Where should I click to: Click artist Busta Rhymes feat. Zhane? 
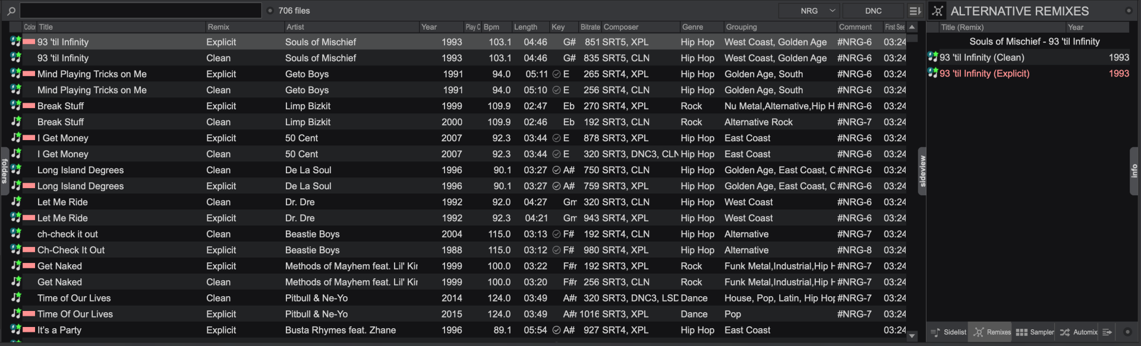point(341,330)
